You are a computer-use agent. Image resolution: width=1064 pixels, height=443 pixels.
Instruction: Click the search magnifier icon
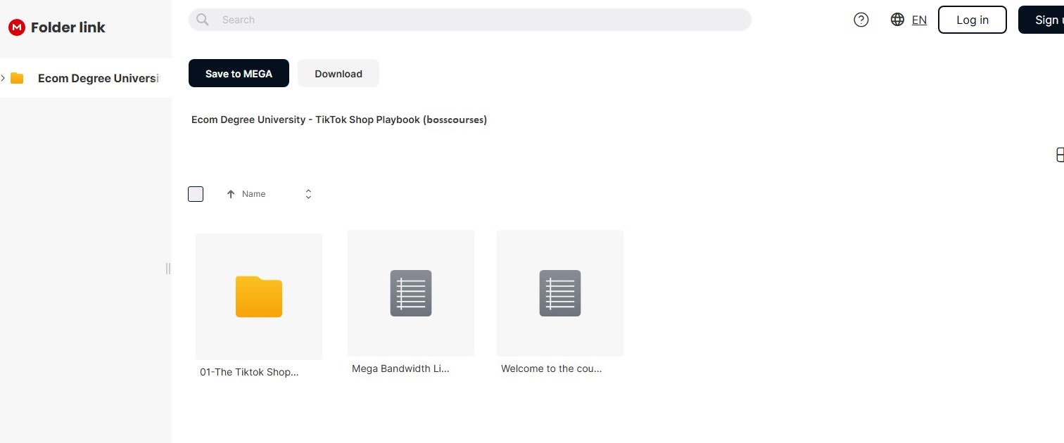point(203,20)
